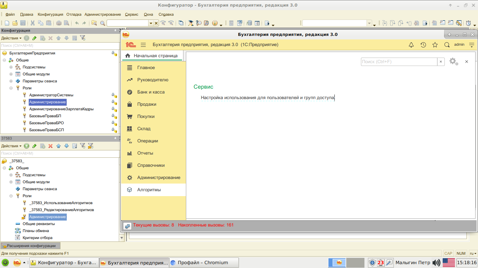Open the Отладка menu
Viewport: 478px width, 268px height.
(74, 14)
